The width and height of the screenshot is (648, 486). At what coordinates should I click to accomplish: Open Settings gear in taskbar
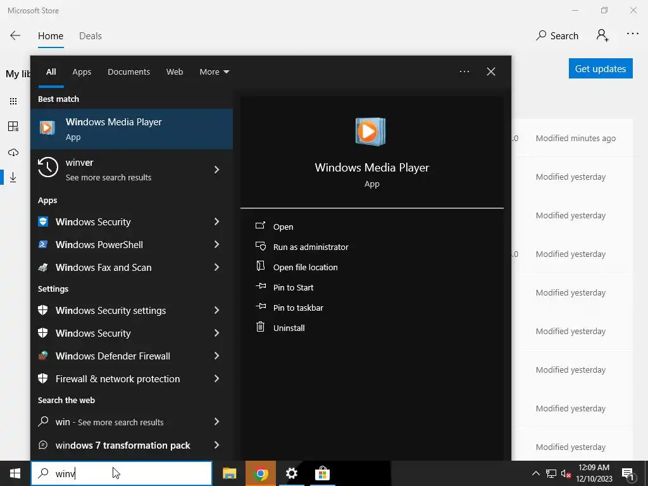(x=291, y=473)
